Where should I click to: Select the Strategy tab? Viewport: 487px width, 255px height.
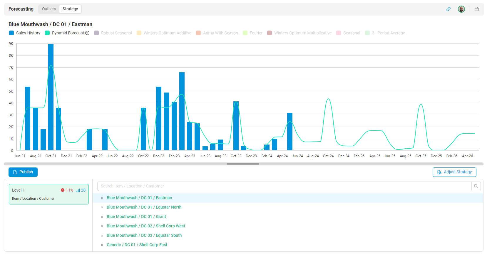pos(70,9)
